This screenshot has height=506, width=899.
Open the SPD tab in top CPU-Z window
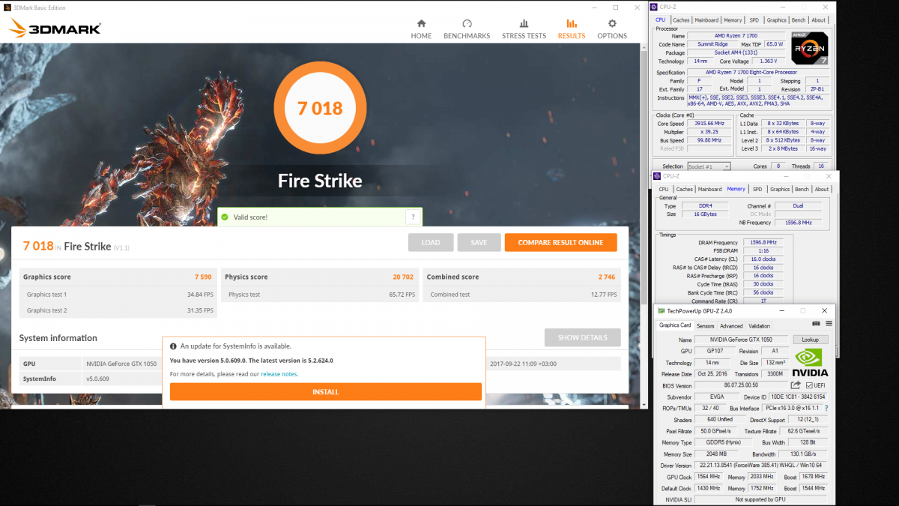pyautogui.click(x=754, y=20)
